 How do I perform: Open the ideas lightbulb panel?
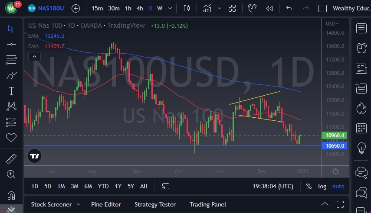(x=361, y=148)
